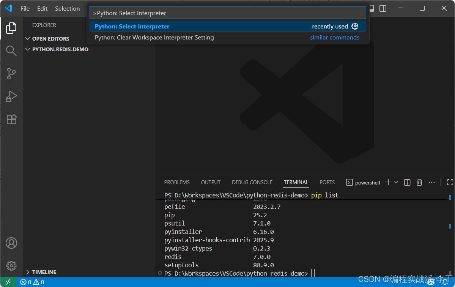Select 'Python: Select Interpreter' command
The image size is (455, 287).
point(228,27)
